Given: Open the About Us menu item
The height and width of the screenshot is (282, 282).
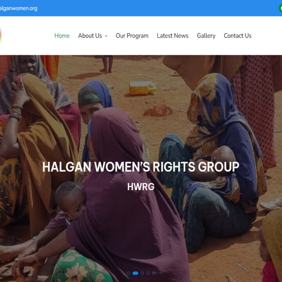Looking at the screenshot, I should click(90, 36).
